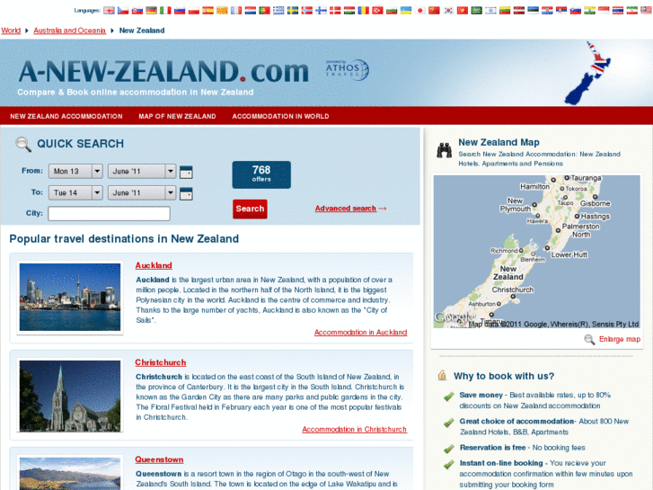The height and width of the screenshot is (490, 653).
Task: Select the Dutch flag language
Action: [251, 11]
